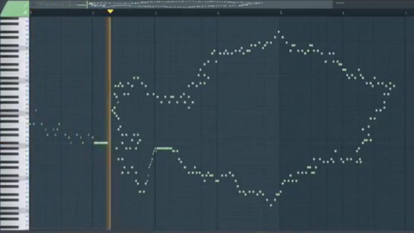Select the lowest note at the shape's bottom
The width and height of the screenshot is (414, 233).
tap(271, 205)
